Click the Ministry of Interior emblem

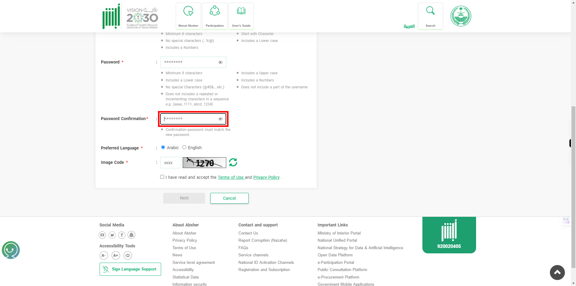coord(461,16)
